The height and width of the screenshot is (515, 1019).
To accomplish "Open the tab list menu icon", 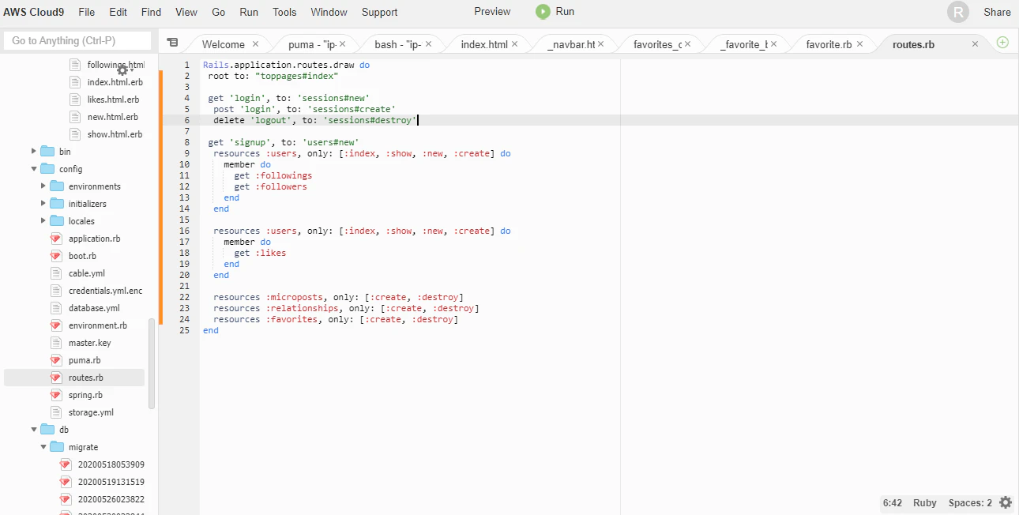I will click(172, 43).
